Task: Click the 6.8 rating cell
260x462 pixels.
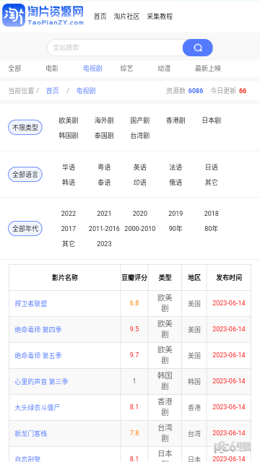Action: click(x=134, y=303)
